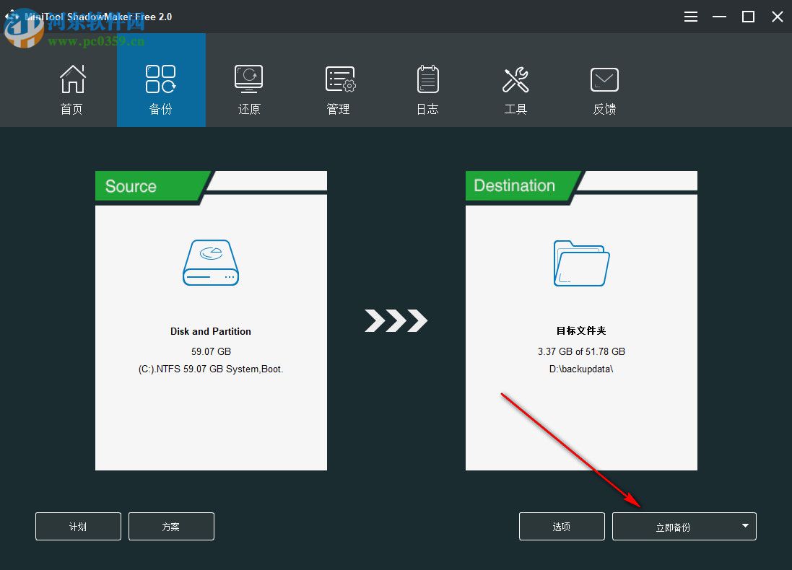Expand the 立即备份 dropdown arrow

click(745, 526)
